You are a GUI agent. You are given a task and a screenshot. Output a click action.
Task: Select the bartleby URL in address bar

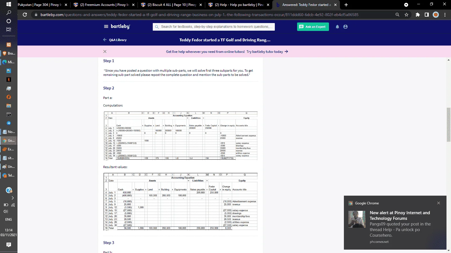tap(200, 15)
